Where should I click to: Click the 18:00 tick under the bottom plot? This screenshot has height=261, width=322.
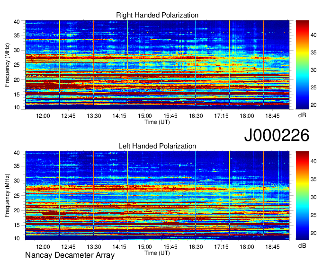point(247,247)
